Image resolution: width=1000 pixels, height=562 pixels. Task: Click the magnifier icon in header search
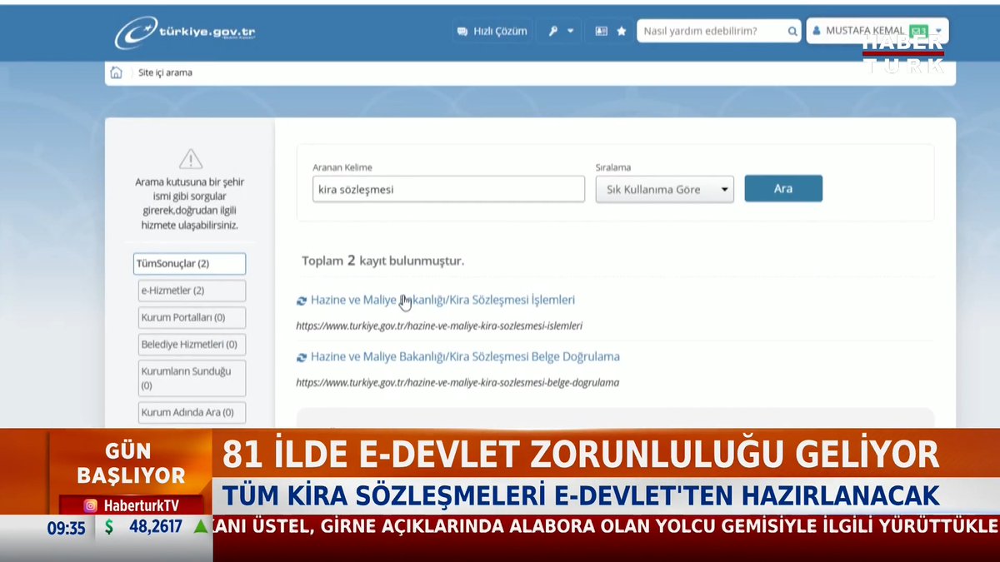click(x=792, y=32)
